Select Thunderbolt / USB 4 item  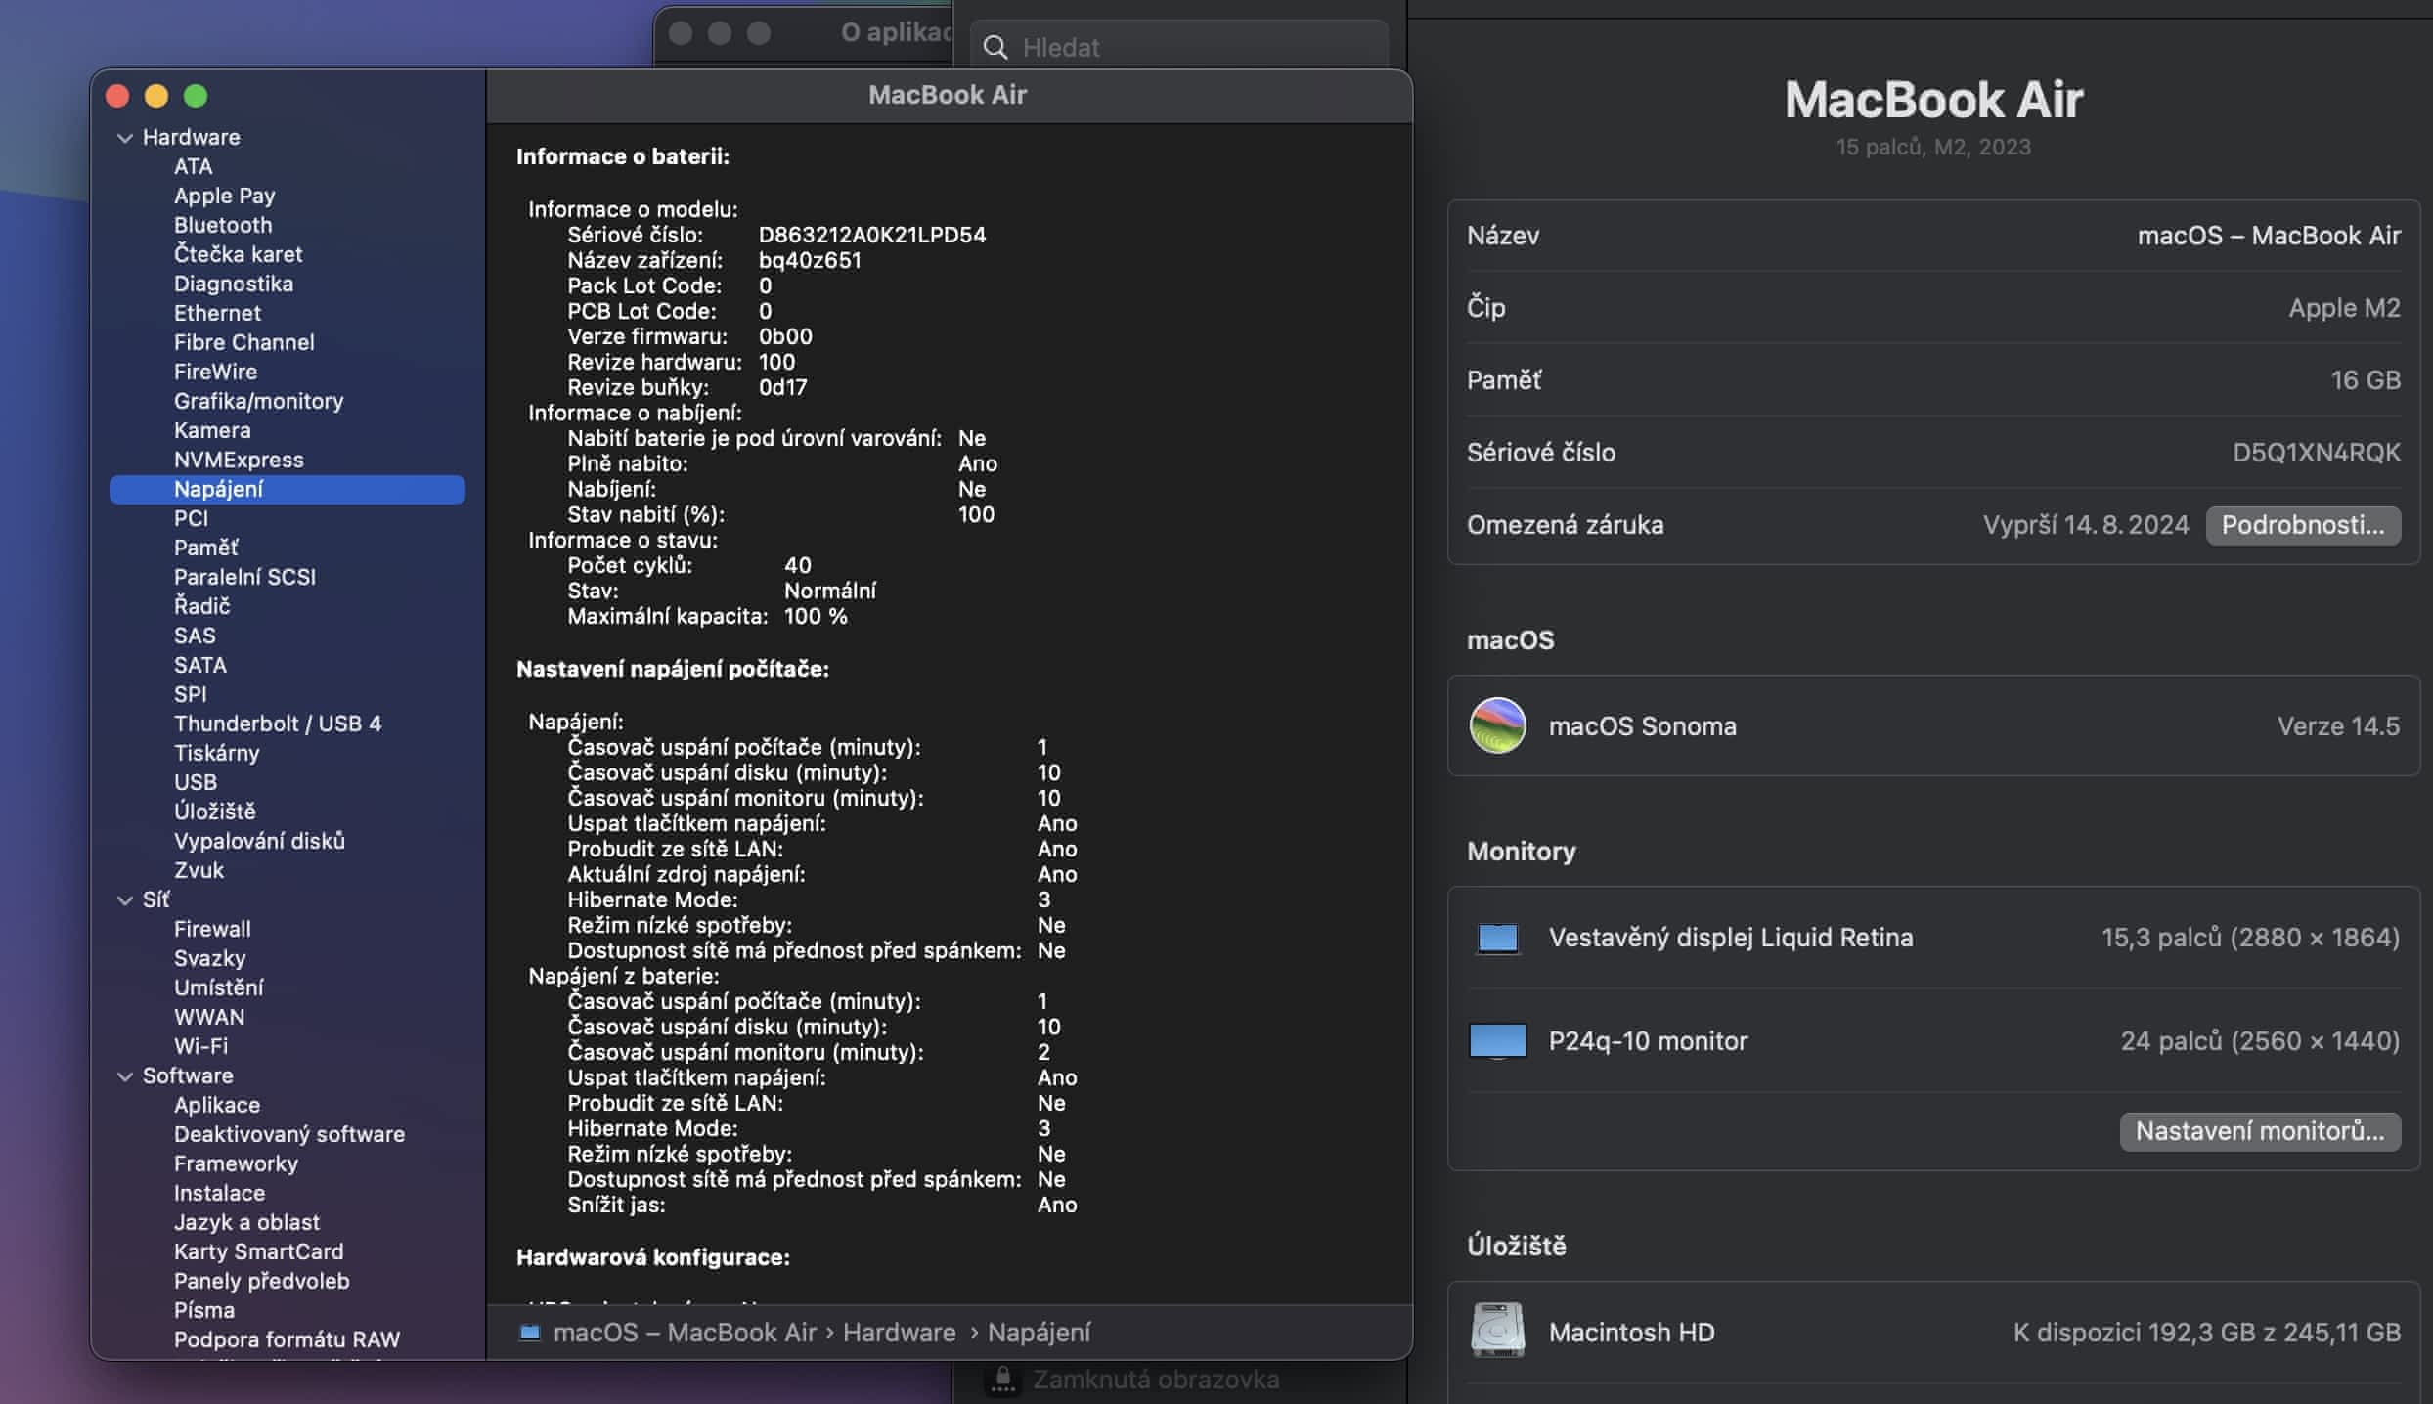click(x=278, y=724)
